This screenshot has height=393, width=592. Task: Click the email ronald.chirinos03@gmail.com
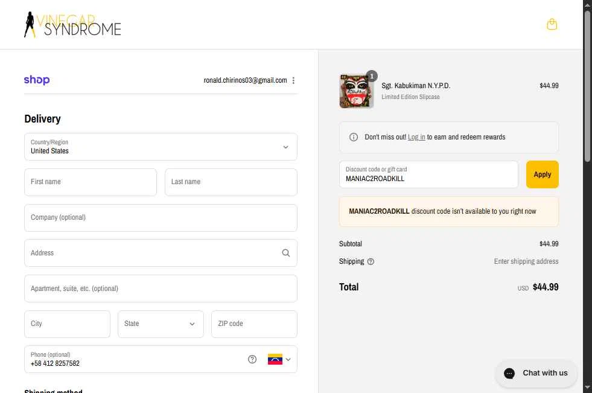[246, 80]
